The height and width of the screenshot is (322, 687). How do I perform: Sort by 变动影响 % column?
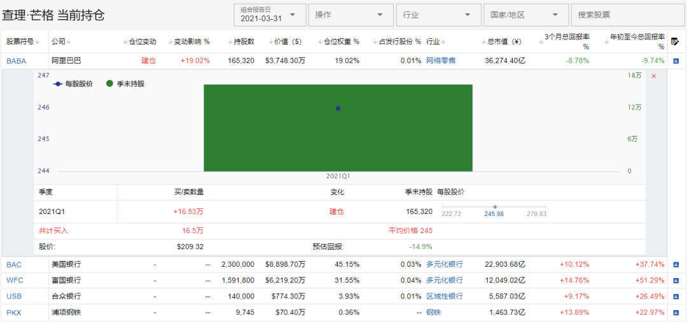click(x=189, y=41)
